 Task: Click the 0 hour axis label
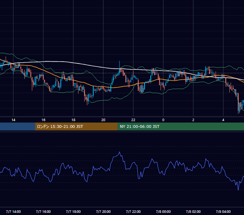[163, 120]
